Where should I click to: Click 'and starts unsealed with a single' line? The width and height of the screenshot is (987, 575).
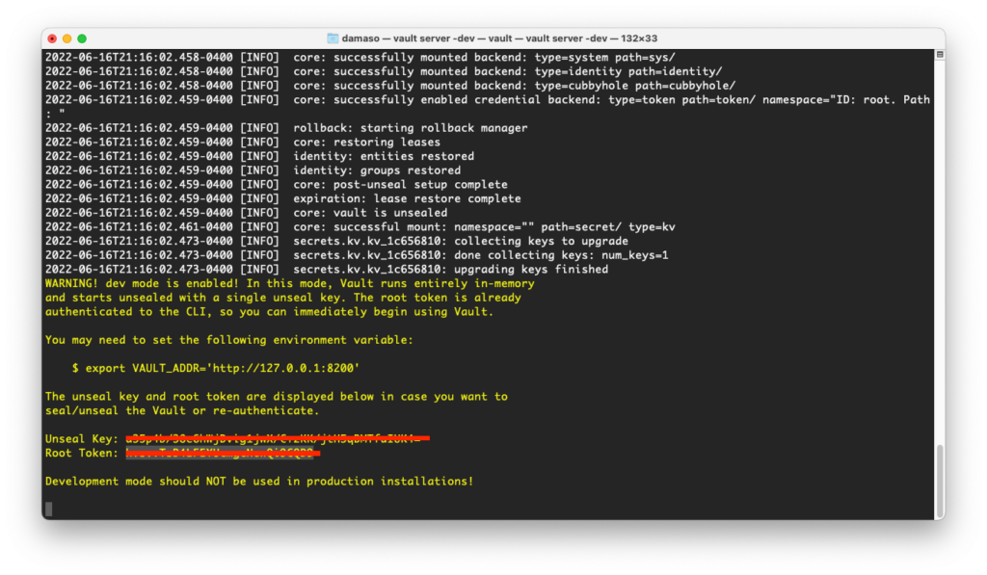click(283, 298)
